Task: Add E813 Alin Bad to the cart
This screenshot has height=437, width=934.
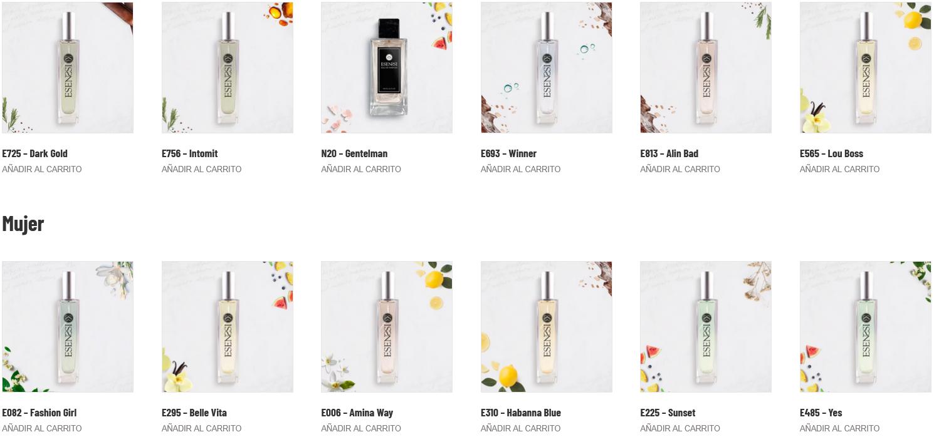Action: 680,169
